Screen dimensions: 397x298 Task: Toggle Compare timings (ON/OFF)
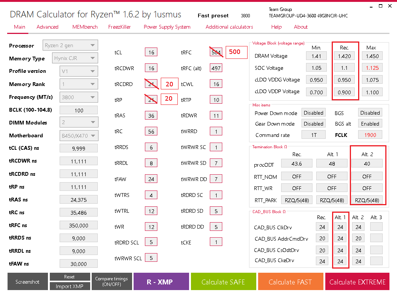coord(112,281)
